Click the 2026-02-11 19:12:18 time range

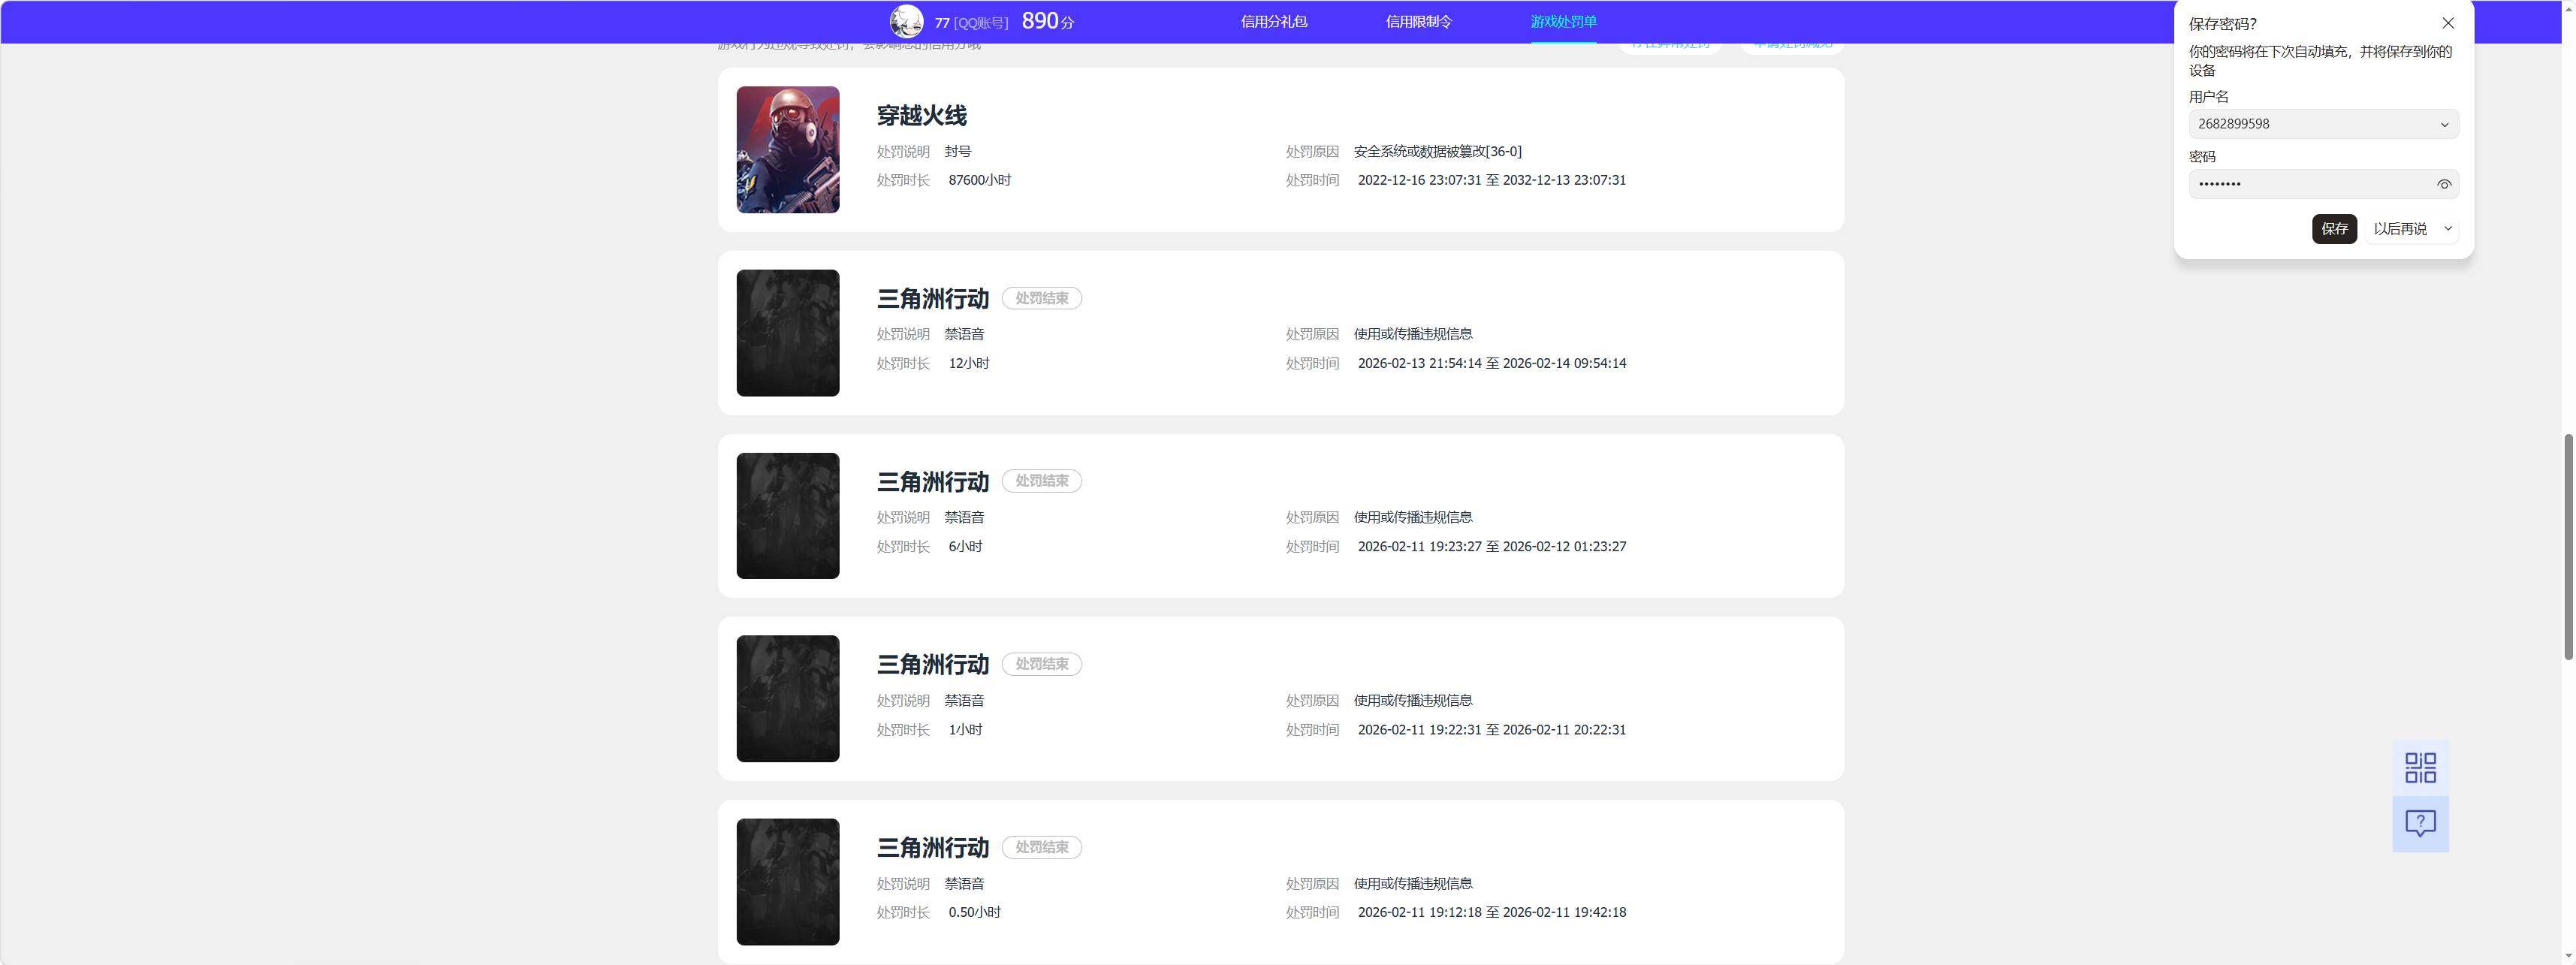(1491, 912)
